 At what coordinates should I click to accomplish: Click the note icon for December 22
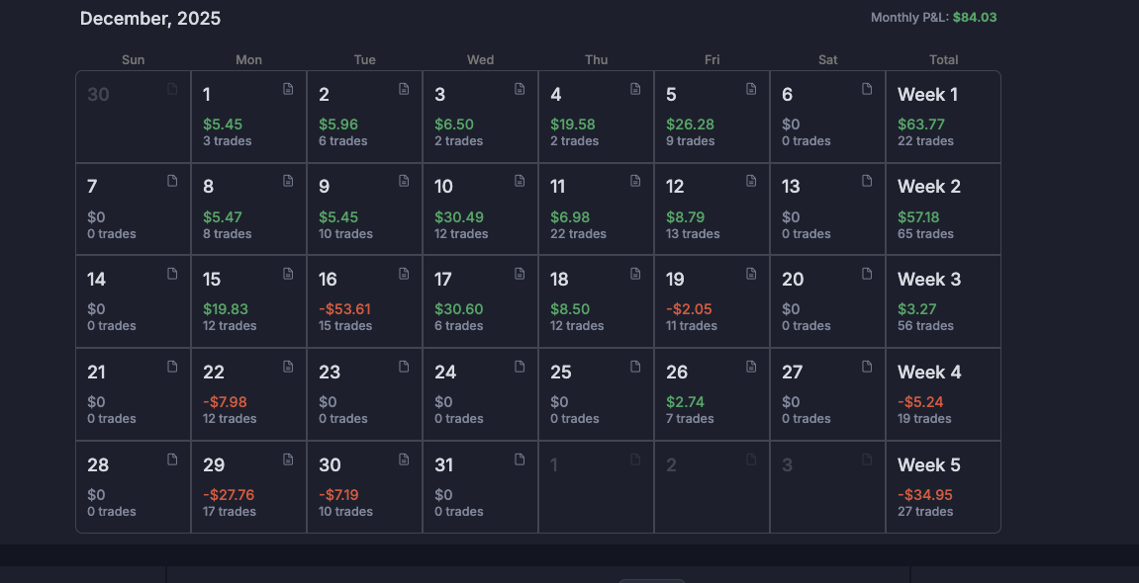point(288,367)
